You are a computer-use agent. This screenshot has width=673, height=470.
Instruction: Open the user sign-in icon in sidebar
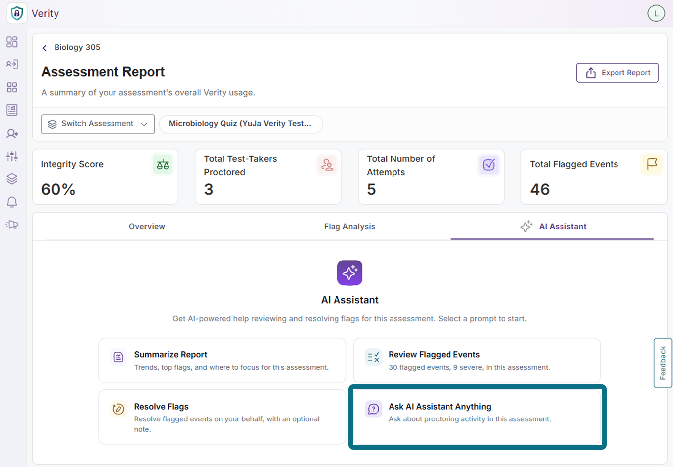tap(12, 64)
